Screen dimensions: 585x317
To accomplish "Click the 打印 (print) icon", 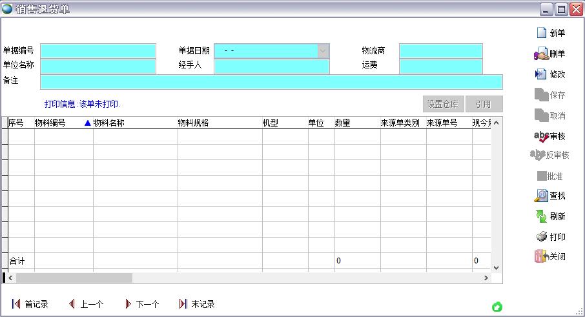I will point(540,237).
